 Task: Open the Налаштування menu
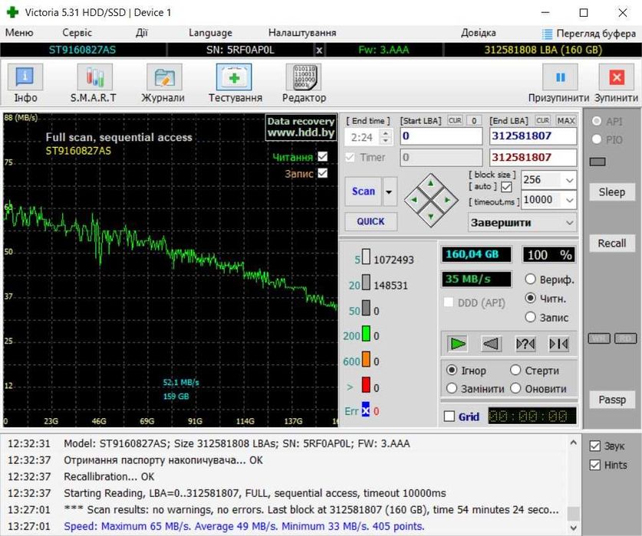[302, 33]
